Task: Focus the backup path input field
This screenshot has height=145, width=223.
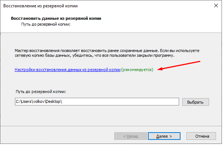Action: (97, 102)
